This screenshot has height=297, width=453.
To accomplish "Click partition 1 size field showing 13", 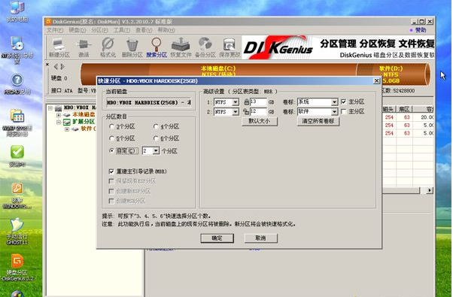I will tap(258, 102).
